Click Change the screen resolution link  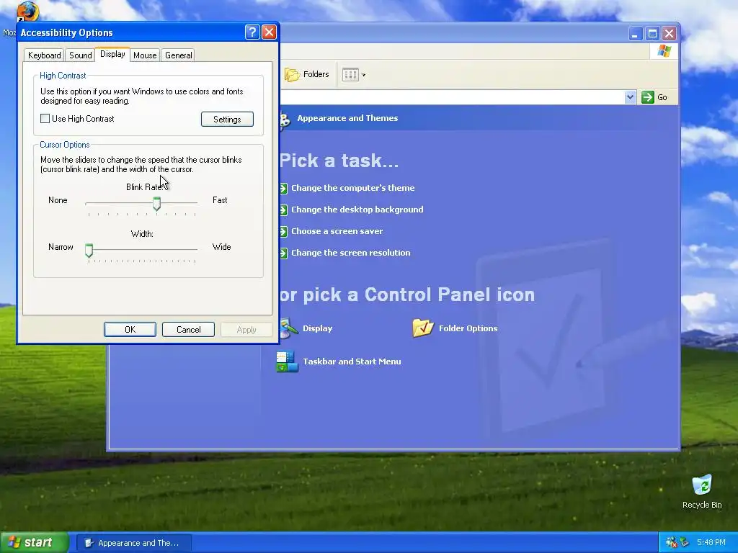click(x=351, y=253)
